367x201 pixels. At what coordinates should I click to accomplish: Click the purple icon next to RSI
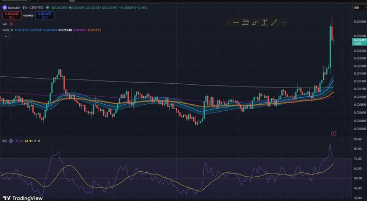point(11,141)
